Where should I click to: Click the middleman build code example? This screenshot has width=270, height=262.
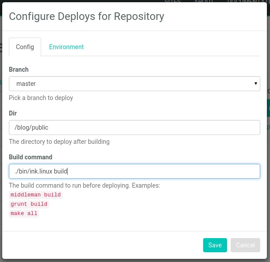(35, 195)
